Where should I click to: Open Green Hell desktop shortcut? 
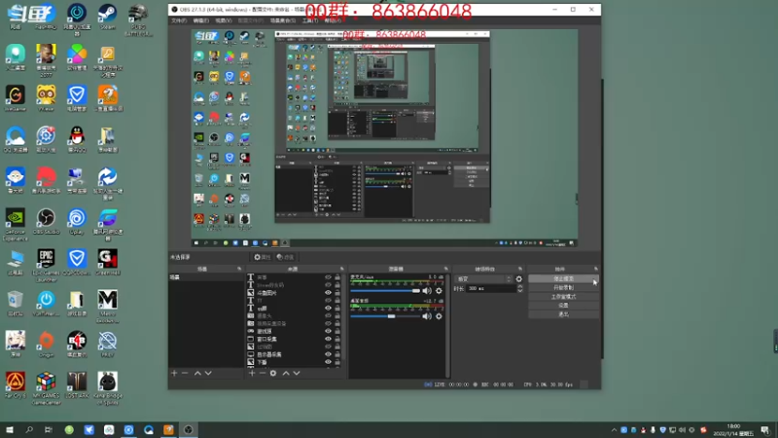107,262
